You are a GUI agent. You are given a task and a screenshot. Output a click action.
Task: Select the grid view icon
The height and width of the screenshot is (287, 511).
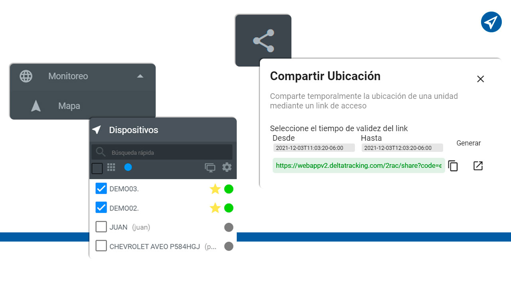click(x=111, y=167)
